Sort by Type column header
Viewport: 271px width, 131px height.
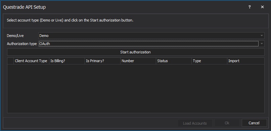[210, 61]
